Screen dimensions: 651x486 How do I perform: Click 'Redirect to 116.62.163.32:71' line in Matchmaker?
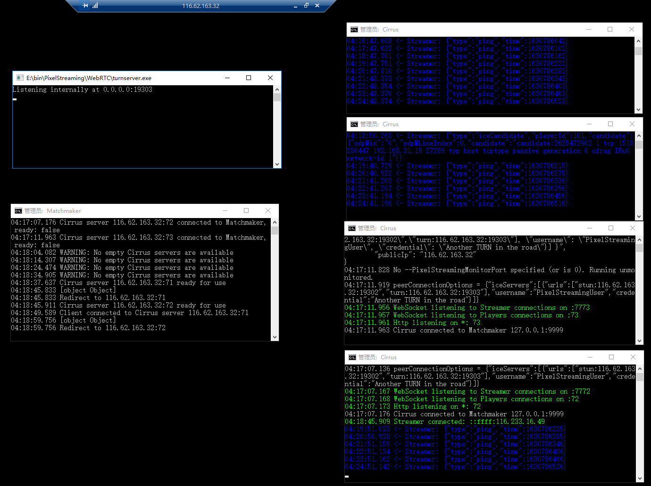click(88, 298)
